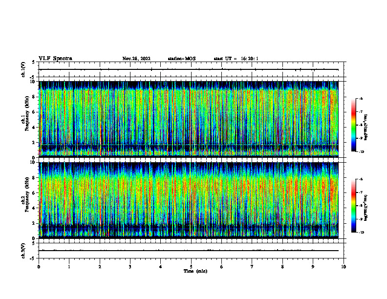Click time-axis tick label "9"
387x299 pixels.
[x=313, y=267]
